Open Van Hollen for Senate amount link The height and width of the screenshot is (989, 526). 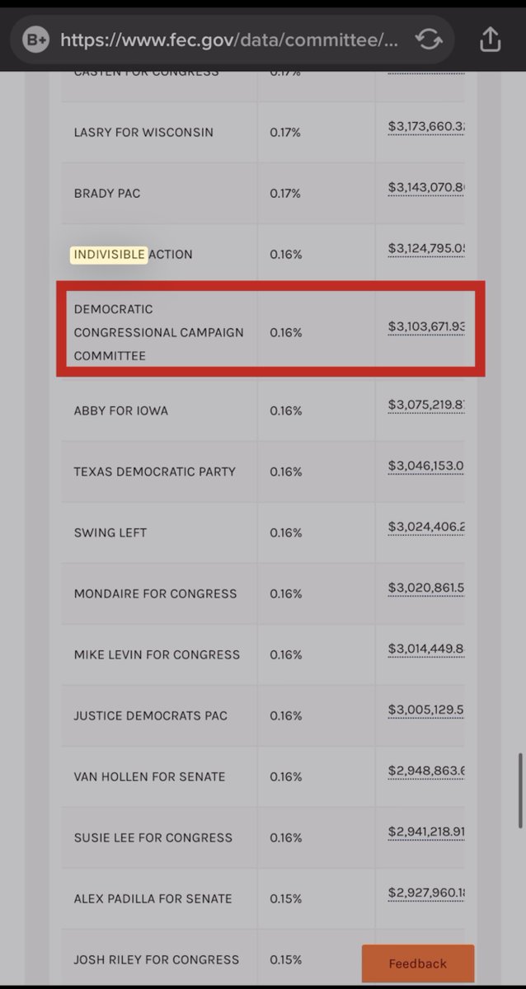tap(426, 770)
